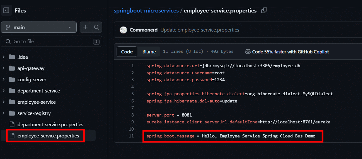Expand the employee-service folder chevron
The height and width of the screenshot is (159, 362).
coord(3,102)
